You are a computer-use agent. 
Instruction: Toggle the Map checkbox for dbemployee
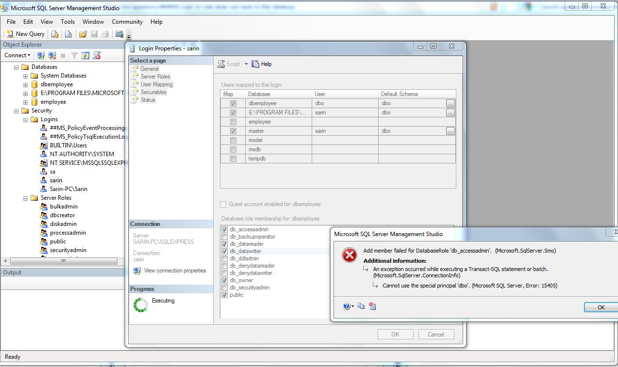click(x=234, y=103)
